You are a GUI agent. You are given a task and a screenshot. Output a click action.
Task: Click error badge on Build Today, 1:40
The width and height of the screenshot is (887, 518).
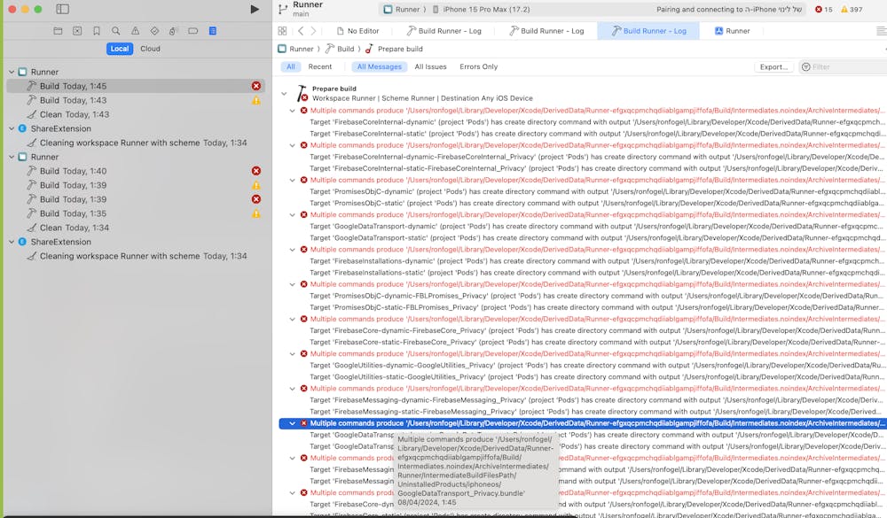pos(256,171)
